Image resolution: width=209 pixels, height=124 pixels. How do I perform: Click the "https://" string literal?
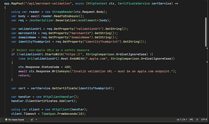[73, 54]
